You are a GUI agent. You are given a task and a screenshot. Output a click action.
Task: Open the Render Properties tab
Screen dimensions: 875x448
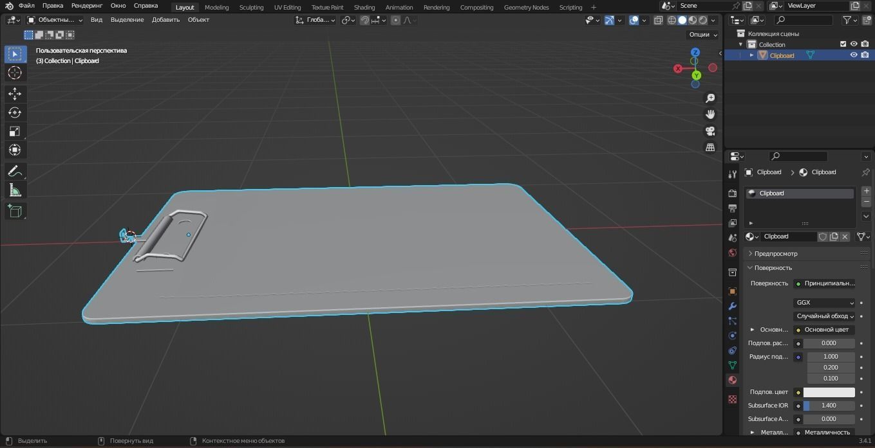(x=732, y=193)
